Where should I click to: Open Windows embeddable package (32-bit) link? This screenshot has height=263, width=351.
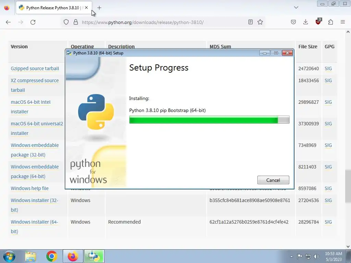coord(35,150)
